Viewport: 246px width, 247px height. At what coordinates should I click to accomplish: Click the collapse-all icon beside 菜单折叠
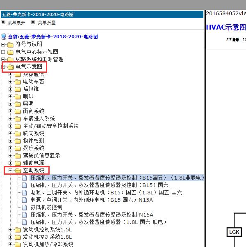[33, 23]
